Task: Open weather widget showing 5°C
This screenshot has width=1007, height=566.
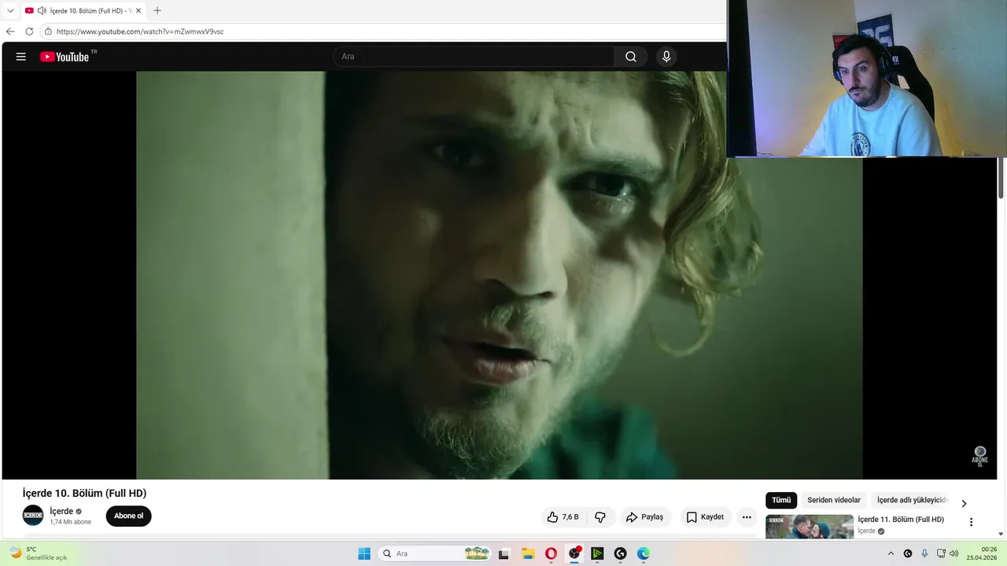Action: point(38,553)
